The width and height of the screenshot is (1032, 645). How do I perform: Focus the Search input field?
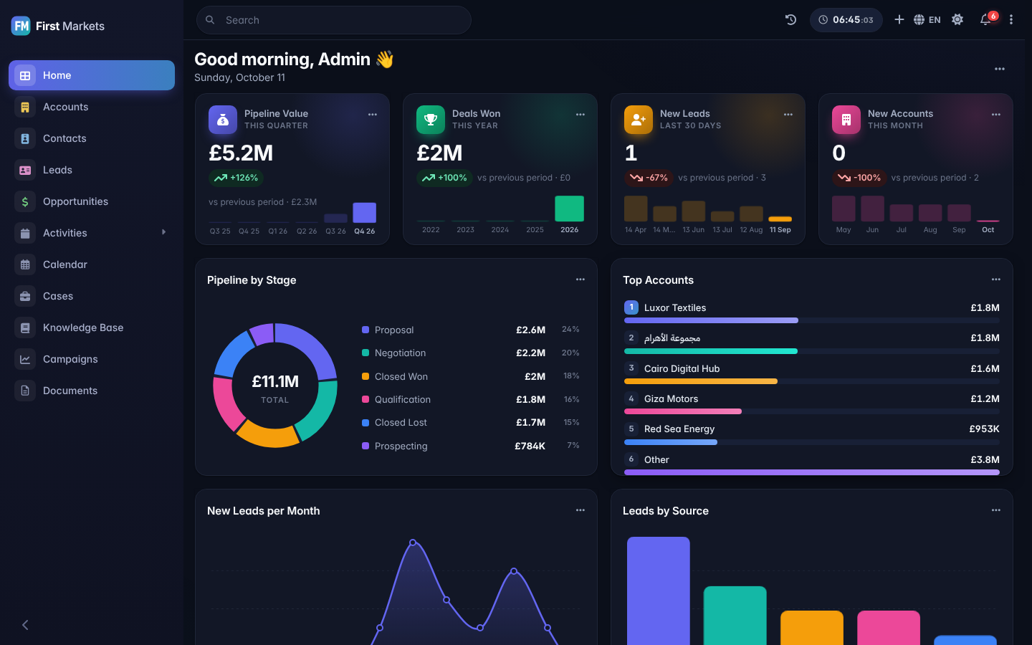click(334, 20)
